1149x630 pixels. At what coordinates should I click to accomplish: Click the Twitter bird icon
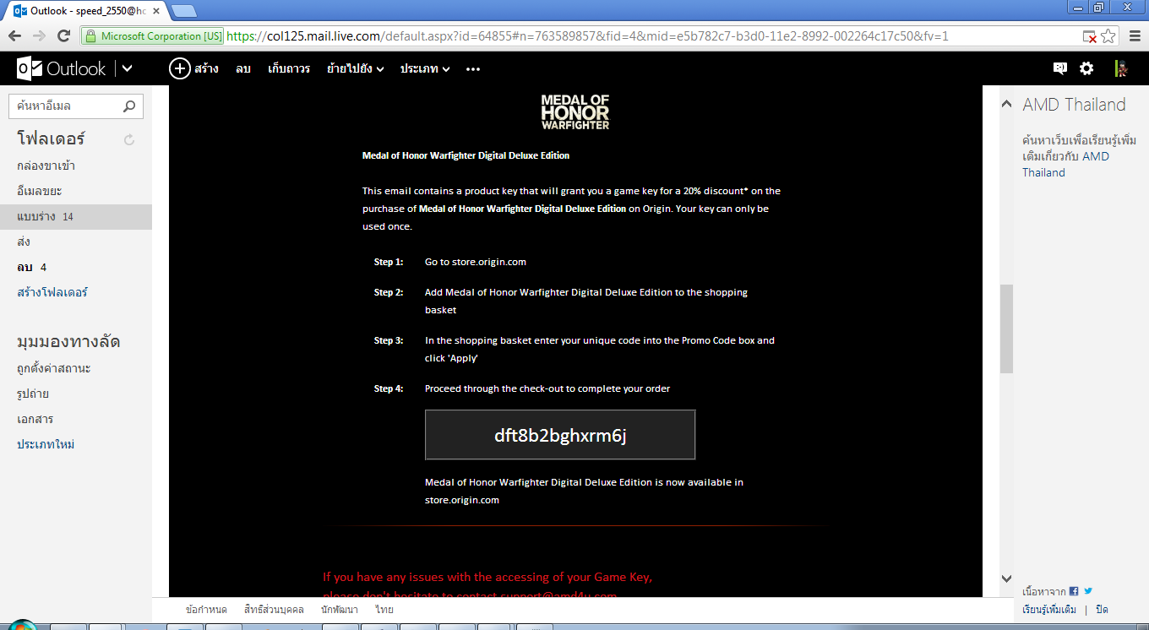(x=1088, y=591)
